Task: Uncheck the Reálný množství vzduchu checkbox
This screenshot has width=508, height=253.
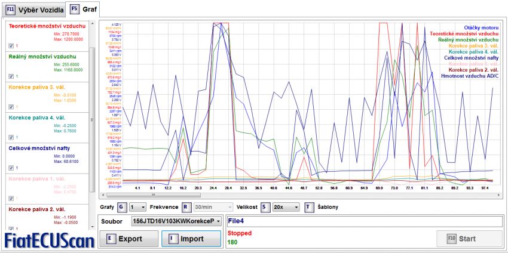Action: [11, 76]
